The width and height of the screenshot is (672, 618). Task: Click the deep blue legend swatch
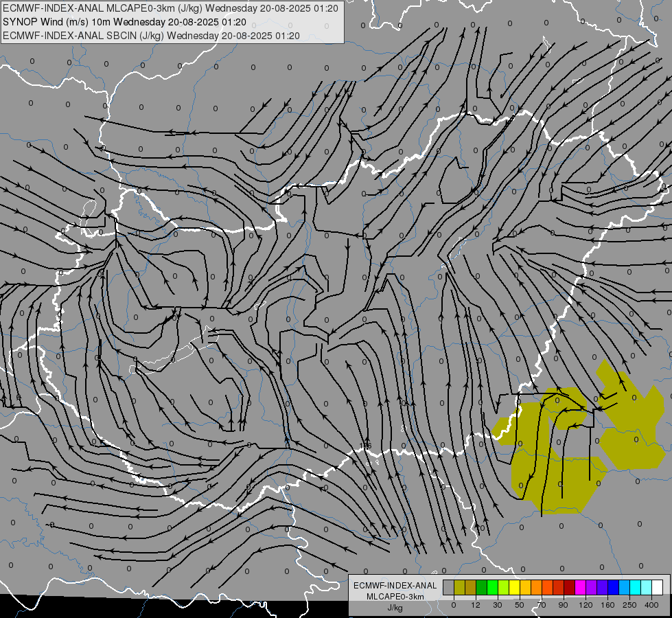(x=614, y=587)
